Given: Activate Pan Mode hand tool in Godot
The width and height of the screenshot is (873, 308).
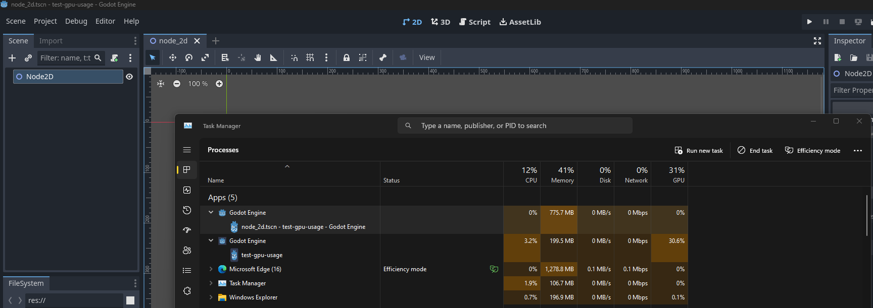Looking at the screenshot, I should click(258, 57).
